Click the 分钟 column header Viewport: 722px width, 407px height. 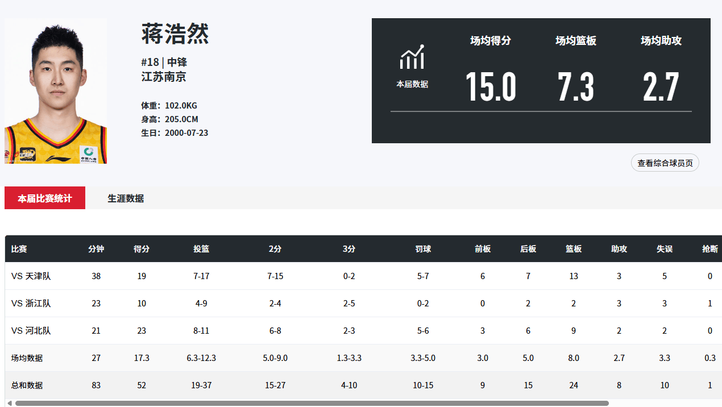96,249
